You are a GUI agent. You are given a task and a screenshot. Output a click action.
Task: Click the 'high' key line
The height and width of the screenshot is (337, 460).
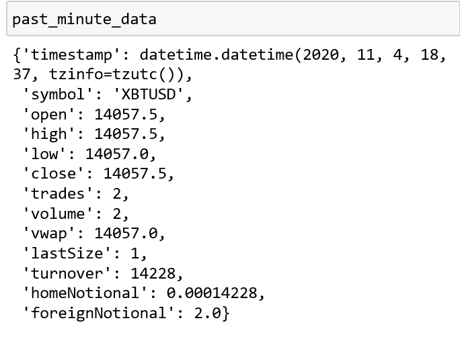click(94, 134)
